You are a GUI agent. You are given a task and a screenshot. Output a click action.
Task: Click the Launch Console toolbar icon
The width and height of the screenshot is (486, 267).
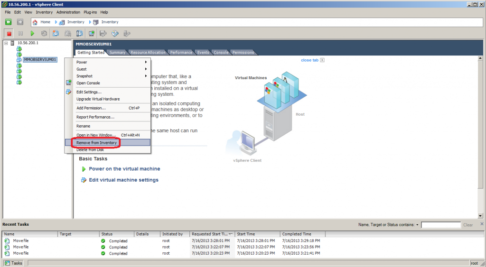coord(92,34)
